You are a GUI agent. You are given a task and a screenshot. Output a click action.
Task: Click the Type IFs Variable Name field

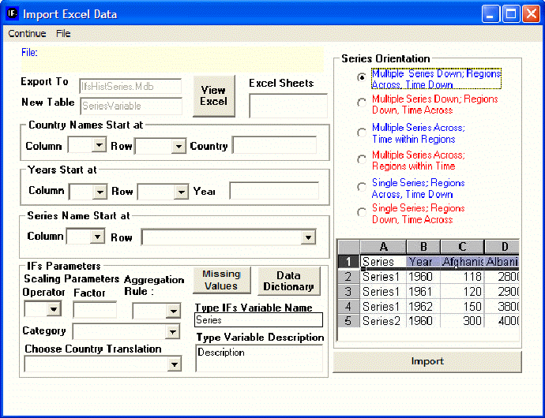[258, 320]
